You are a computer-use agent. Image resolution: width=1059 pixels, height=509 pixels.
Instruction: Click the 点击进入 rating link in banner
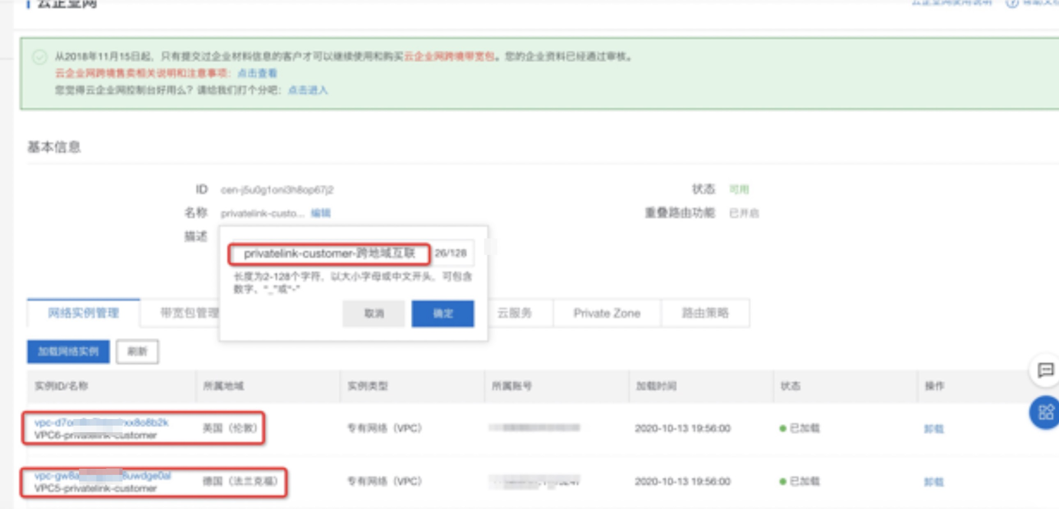[x=307, y=90]
